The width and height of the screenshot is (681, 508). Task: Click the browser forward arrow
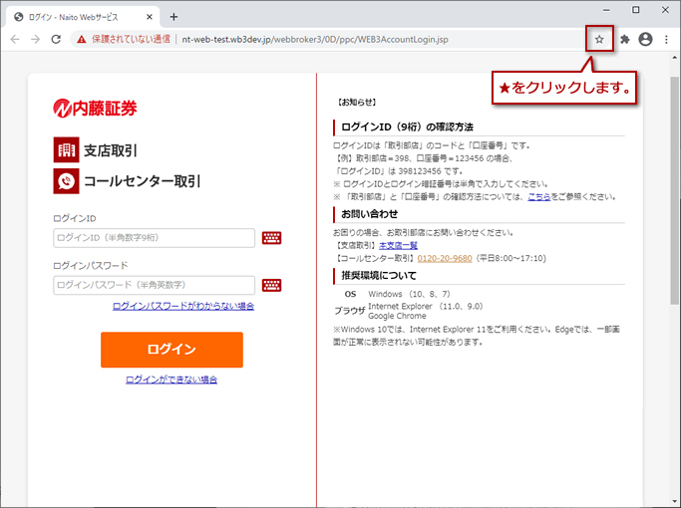35,40
